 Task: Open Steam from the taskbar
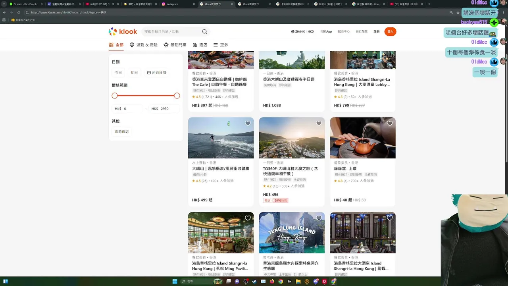(254, 281)
